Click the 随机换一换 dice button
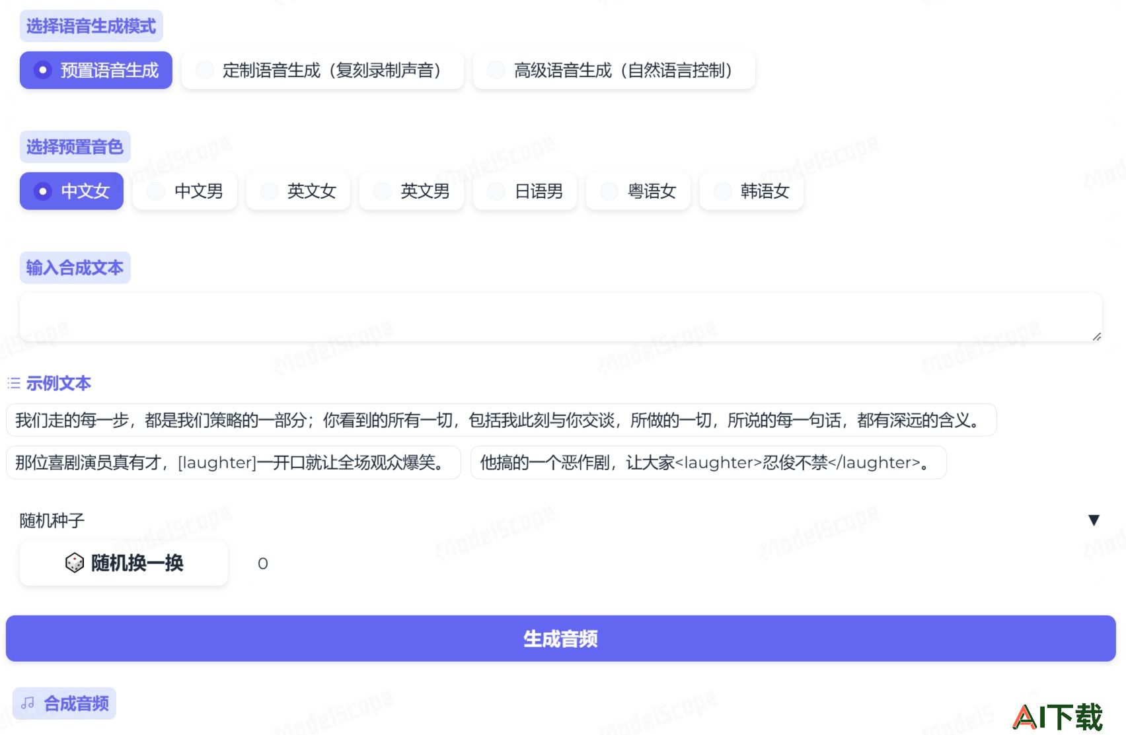 click(x=124, y=563)
